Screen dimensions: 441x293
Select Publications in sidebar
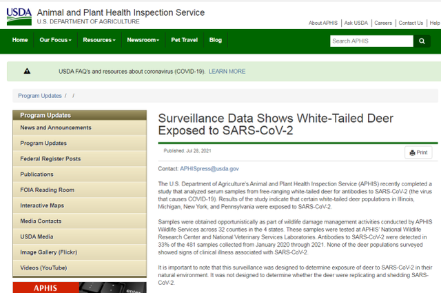(x=80, y=174)
